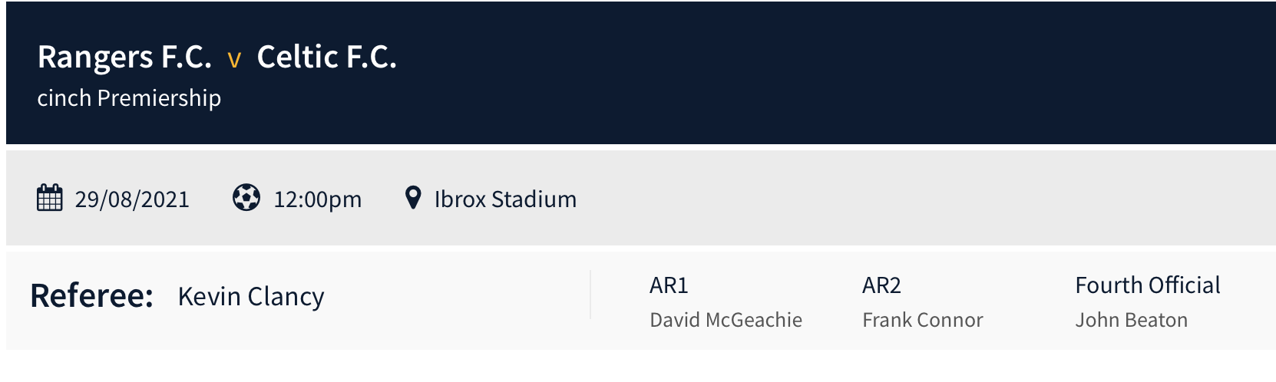Click the empty navy header banner area
The height and width of the screenshot is (382, 1276).
click(845, 73)
